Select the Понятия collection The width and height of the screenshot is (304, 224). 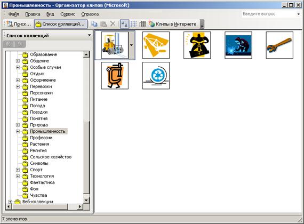pos(38,118)
